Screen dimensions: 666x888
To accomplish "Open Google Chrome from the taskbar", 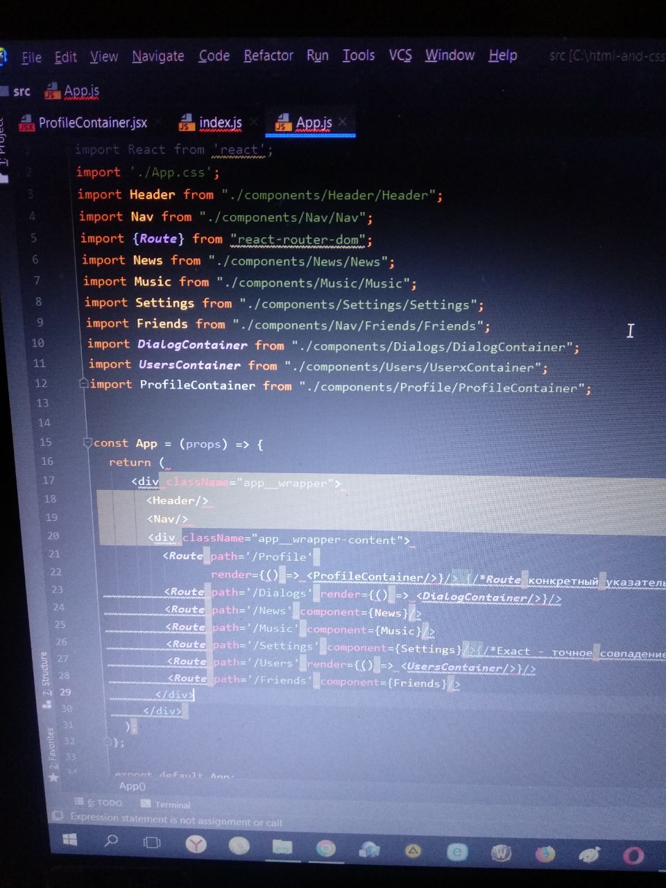I will [x=325, y=848].
